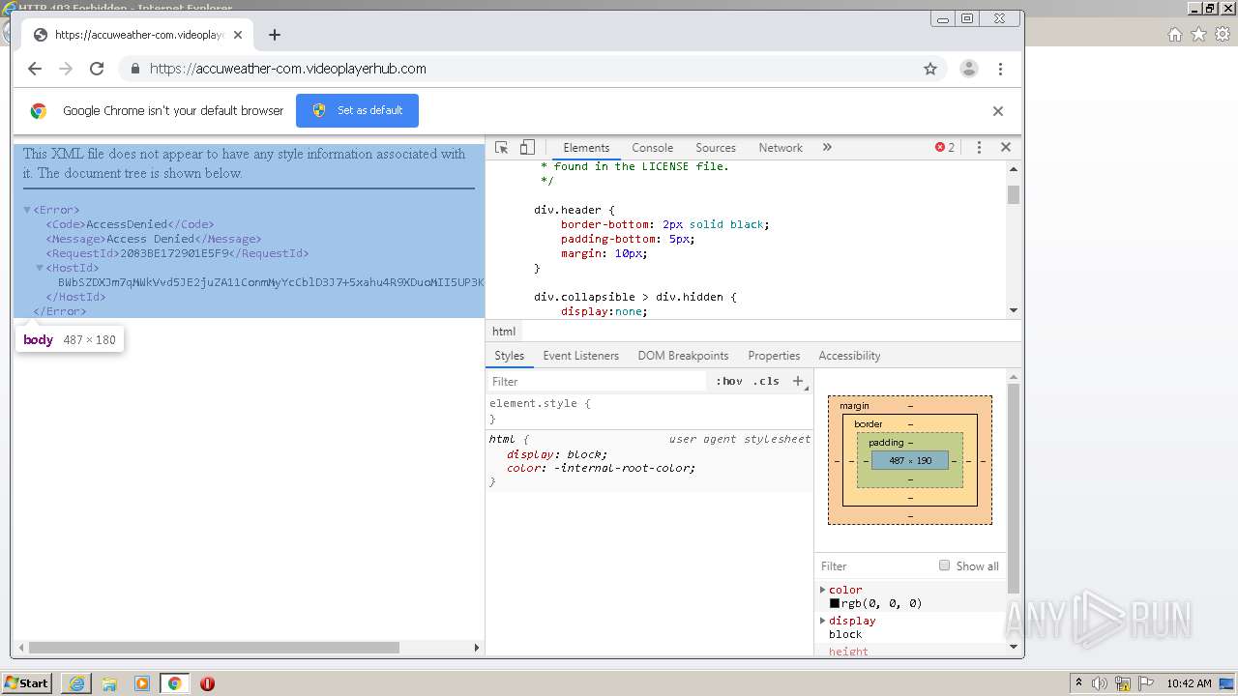Select the Styles sidebar tab

[510, 356]
